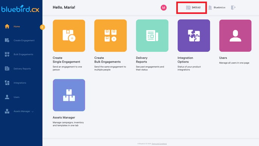Click the Bulk Engagements grid sidebar icon
259x146 pixels.
pos(7,54)
